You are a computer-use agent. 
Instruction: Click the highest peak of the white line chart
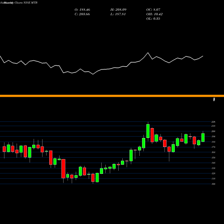(148, 53)
